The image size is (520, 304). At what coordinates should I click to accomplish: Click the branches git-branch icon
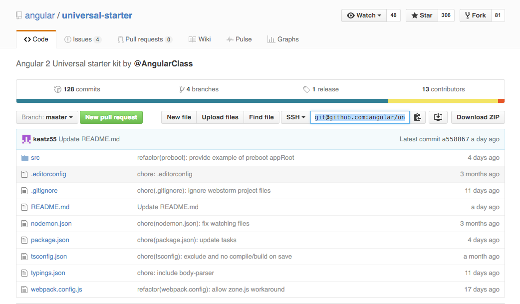click(x=182, y=89)
